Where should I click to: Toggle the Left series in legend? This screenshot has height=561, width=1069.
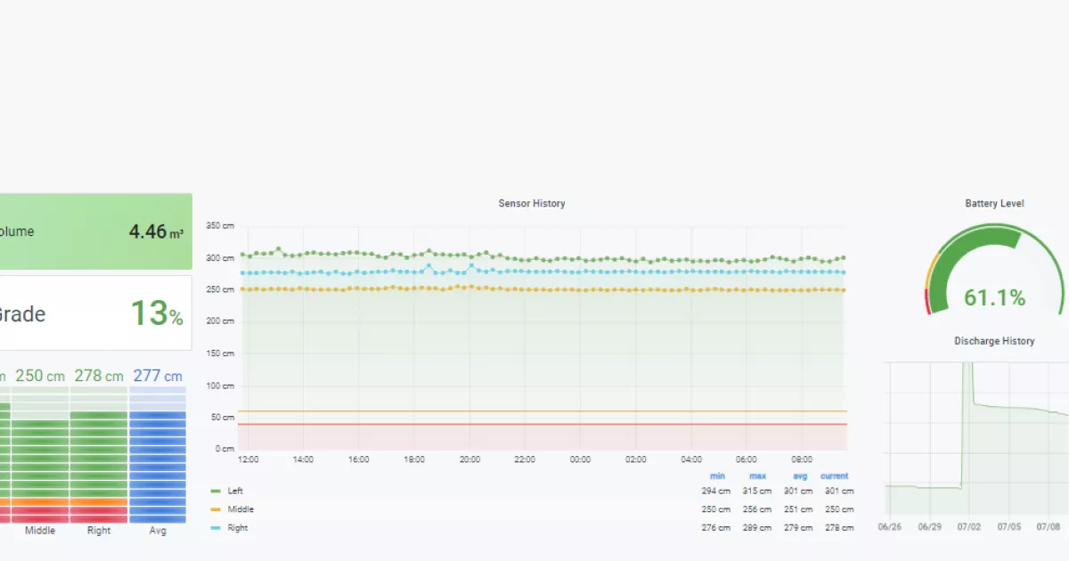coord(235,491)
